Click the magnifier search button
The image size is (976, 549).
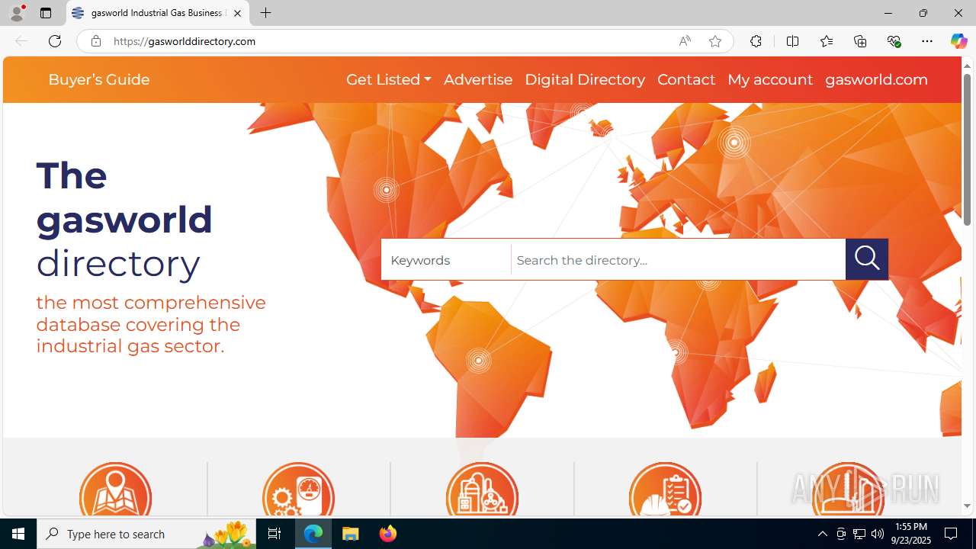[867, 259]
